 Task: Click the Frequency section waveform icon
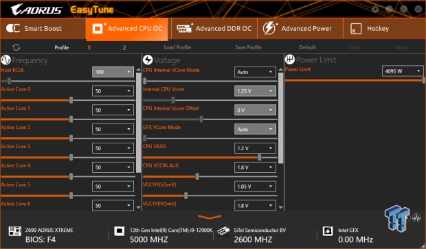pos(5,60)
